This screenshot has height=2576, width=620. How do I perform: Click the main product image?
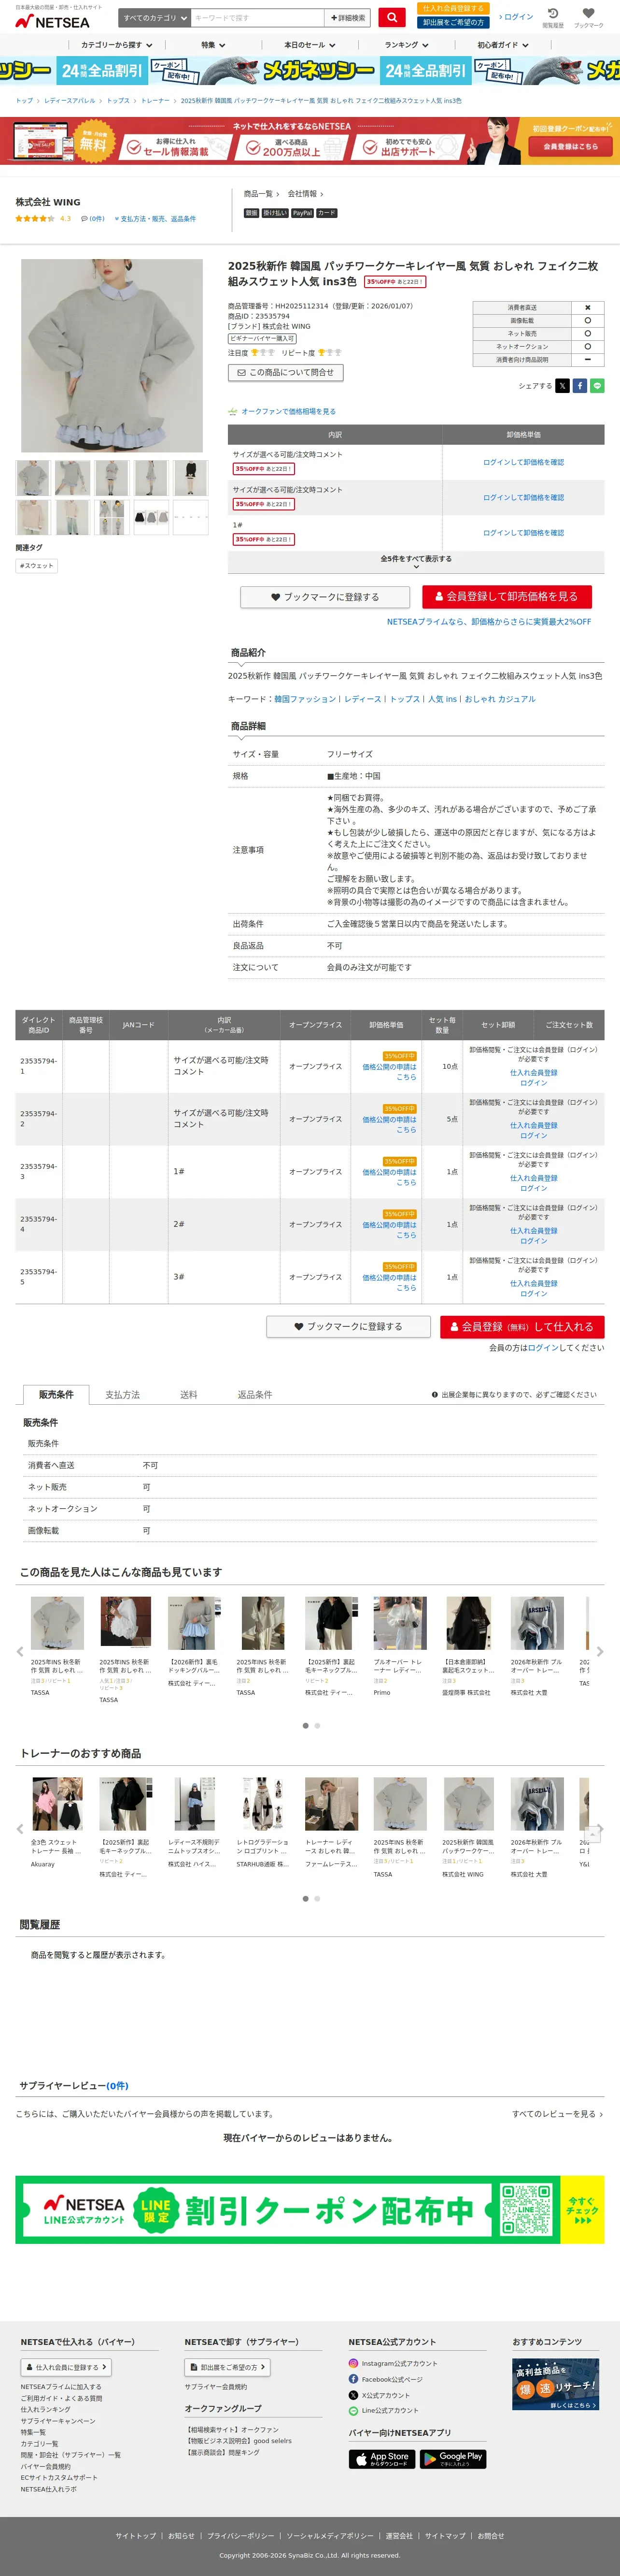point(112,356)
